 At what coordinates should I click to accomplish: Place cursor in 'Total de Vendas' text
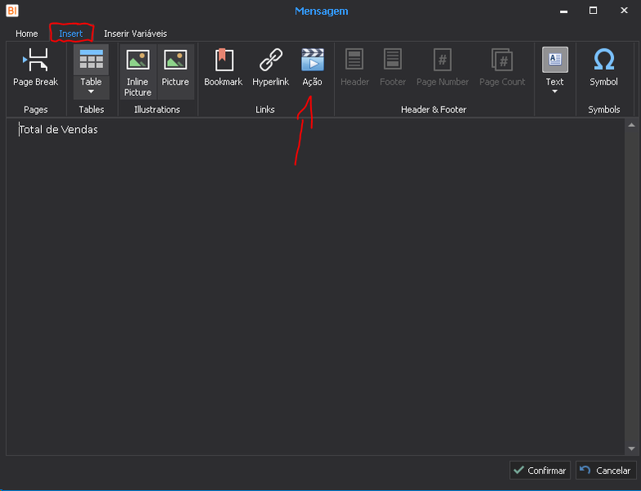click(58, 130)
